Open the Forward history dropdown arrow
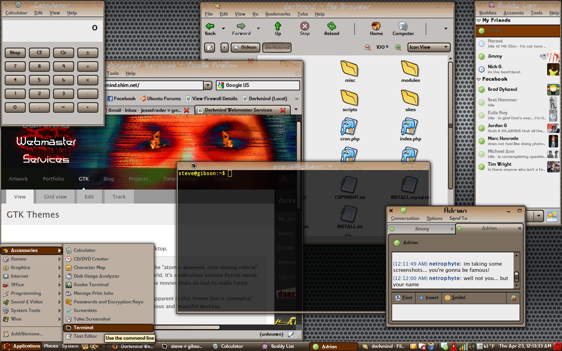 [258, 28]
